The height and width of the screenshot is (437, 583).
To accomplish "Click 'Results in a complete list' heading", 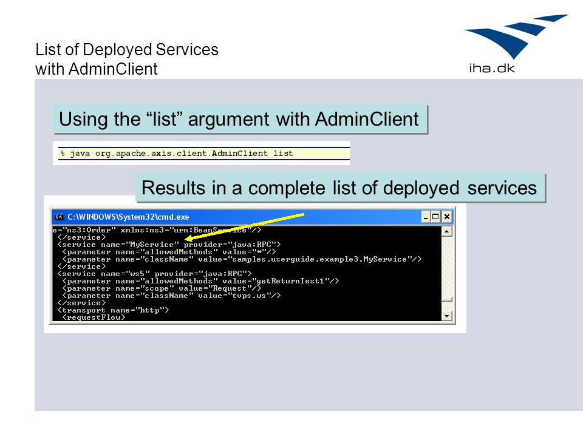I will pos(340,188).
